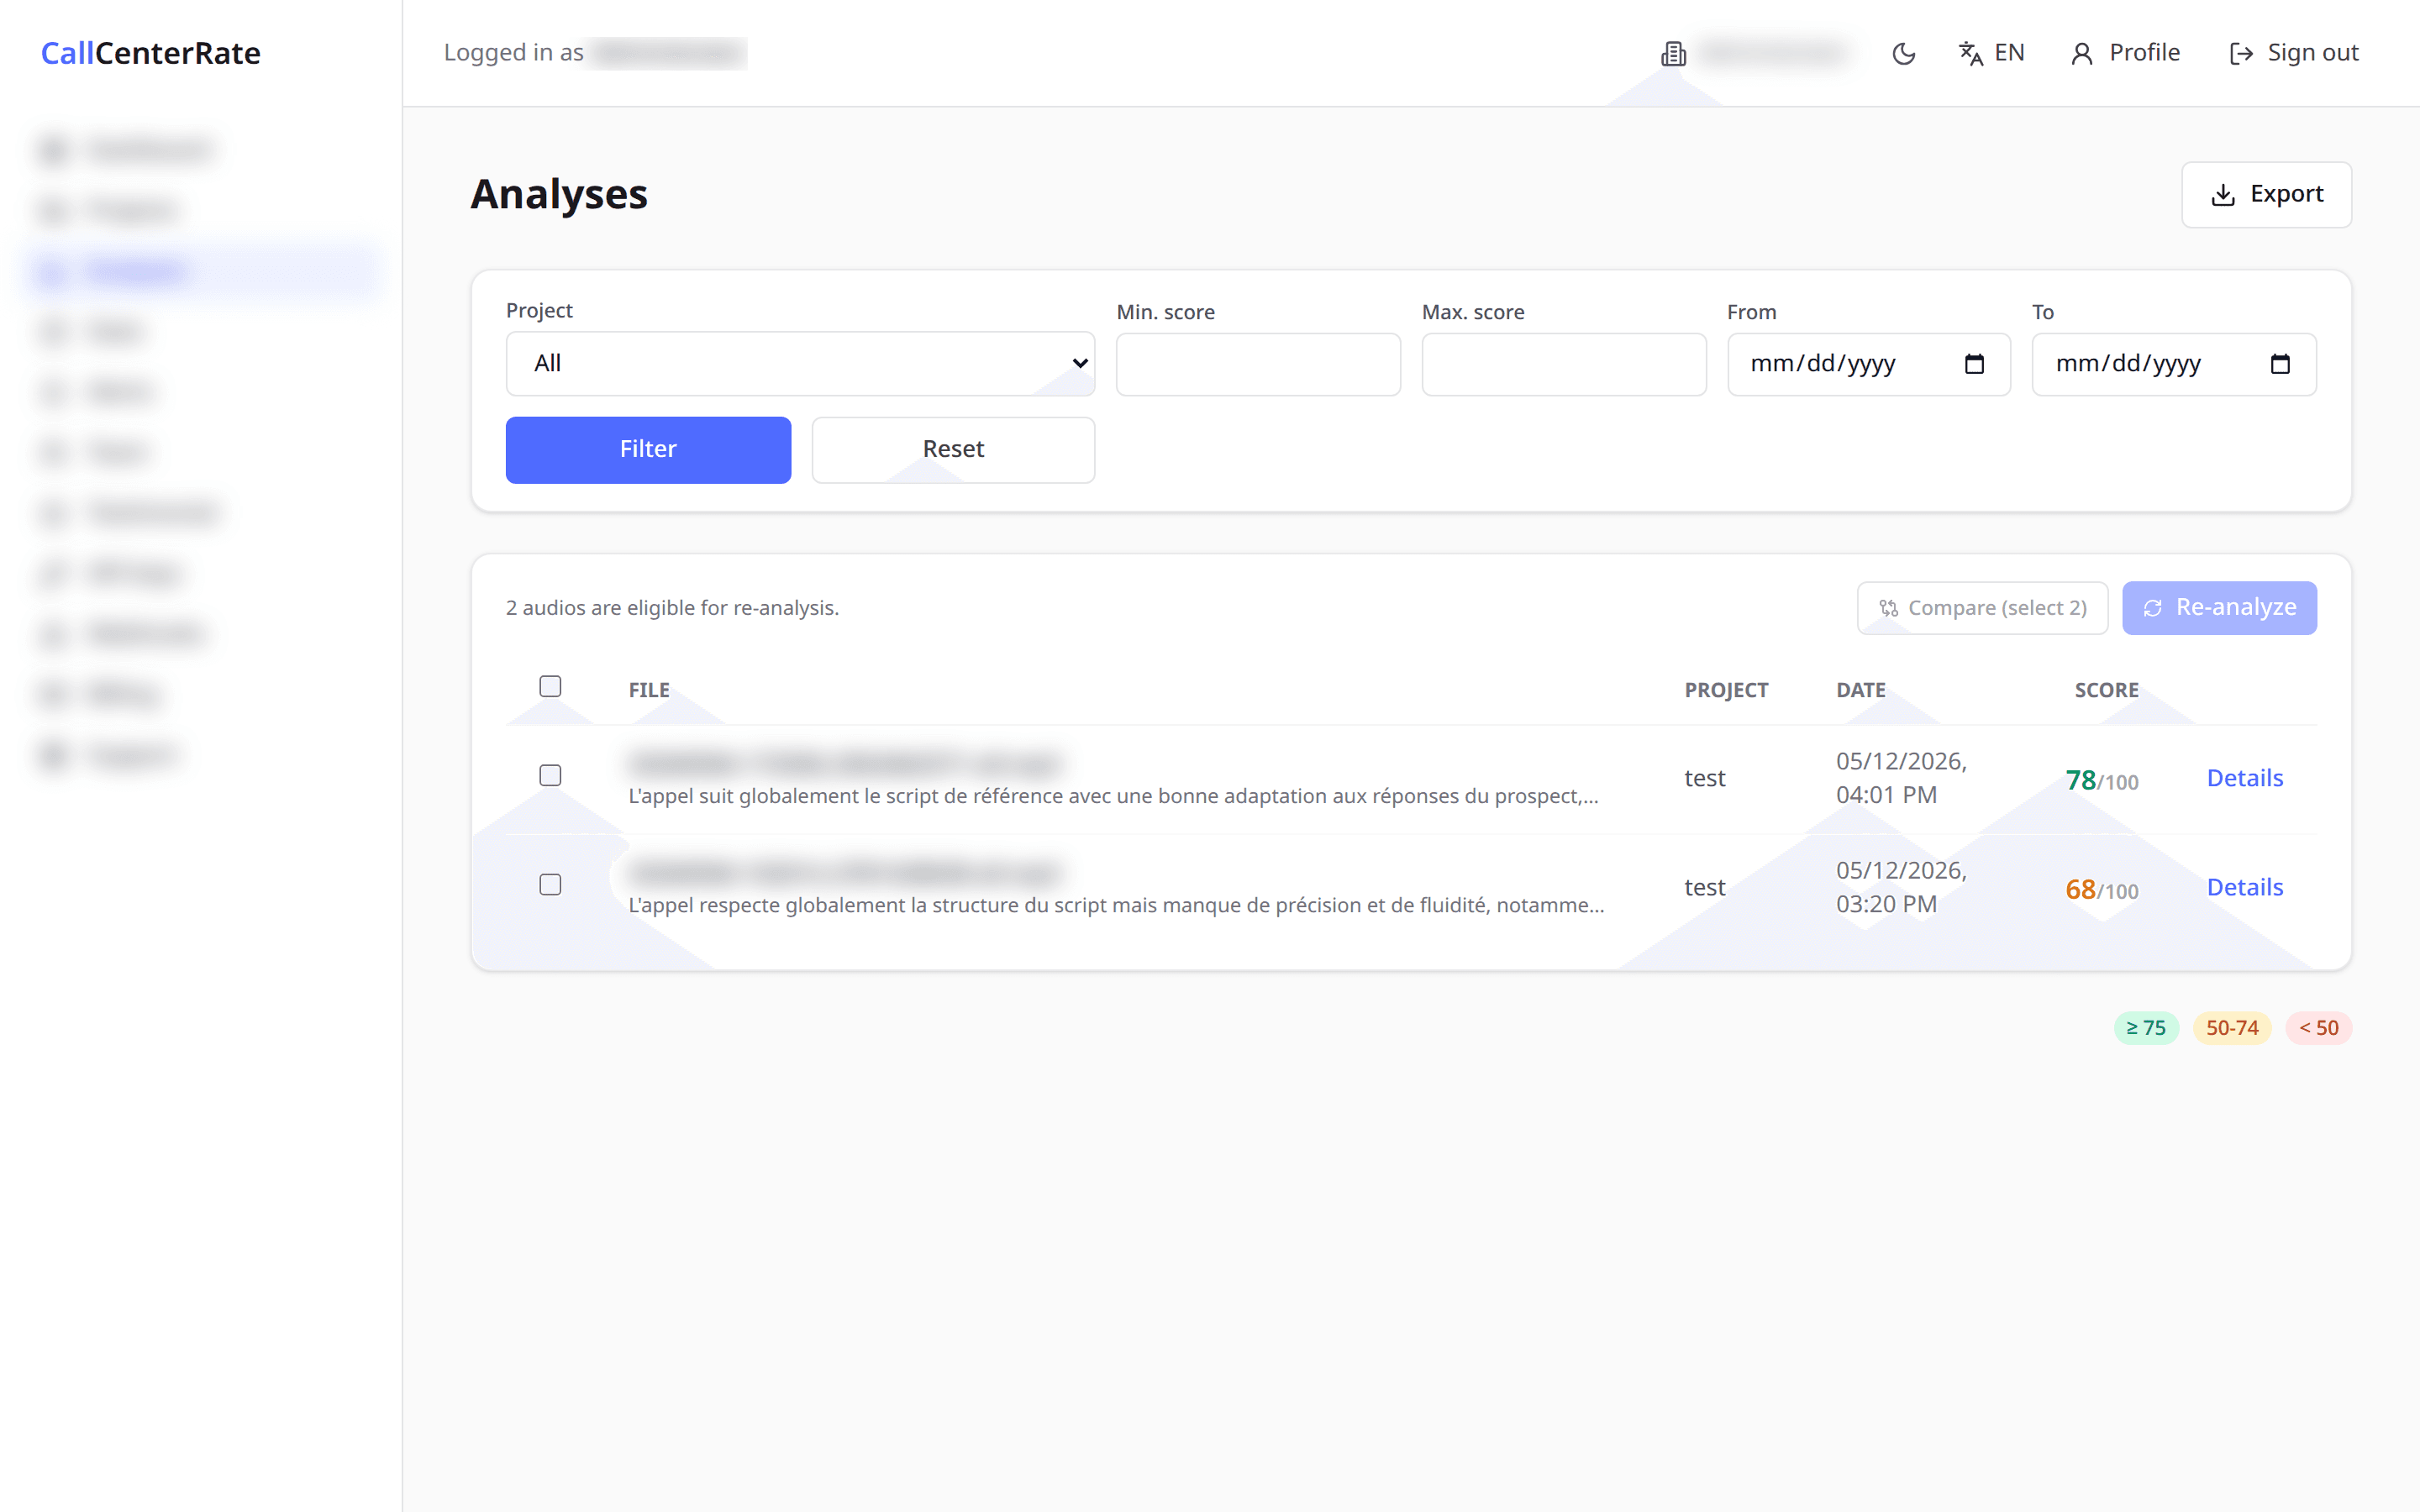Open the Project dropdown set to All
The image size is (2420, 1512).
pyautogui.click(x=800, y=364)
